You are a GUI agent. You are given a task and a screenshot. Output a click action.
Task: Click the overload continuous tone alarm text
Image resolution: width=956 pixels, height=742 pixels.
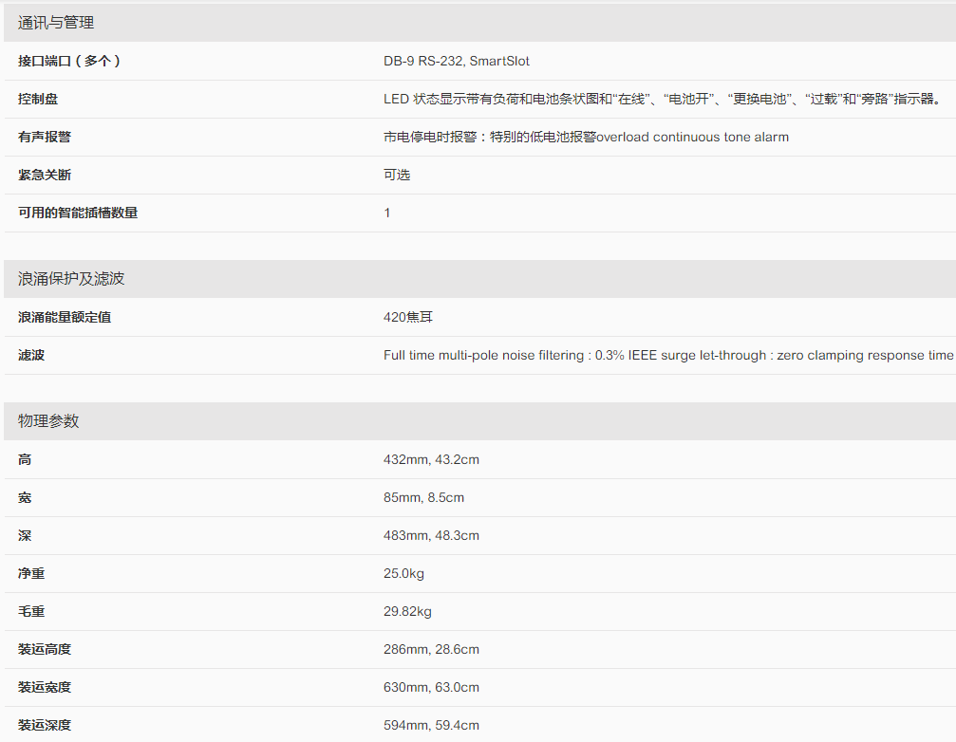click(692, 137)
